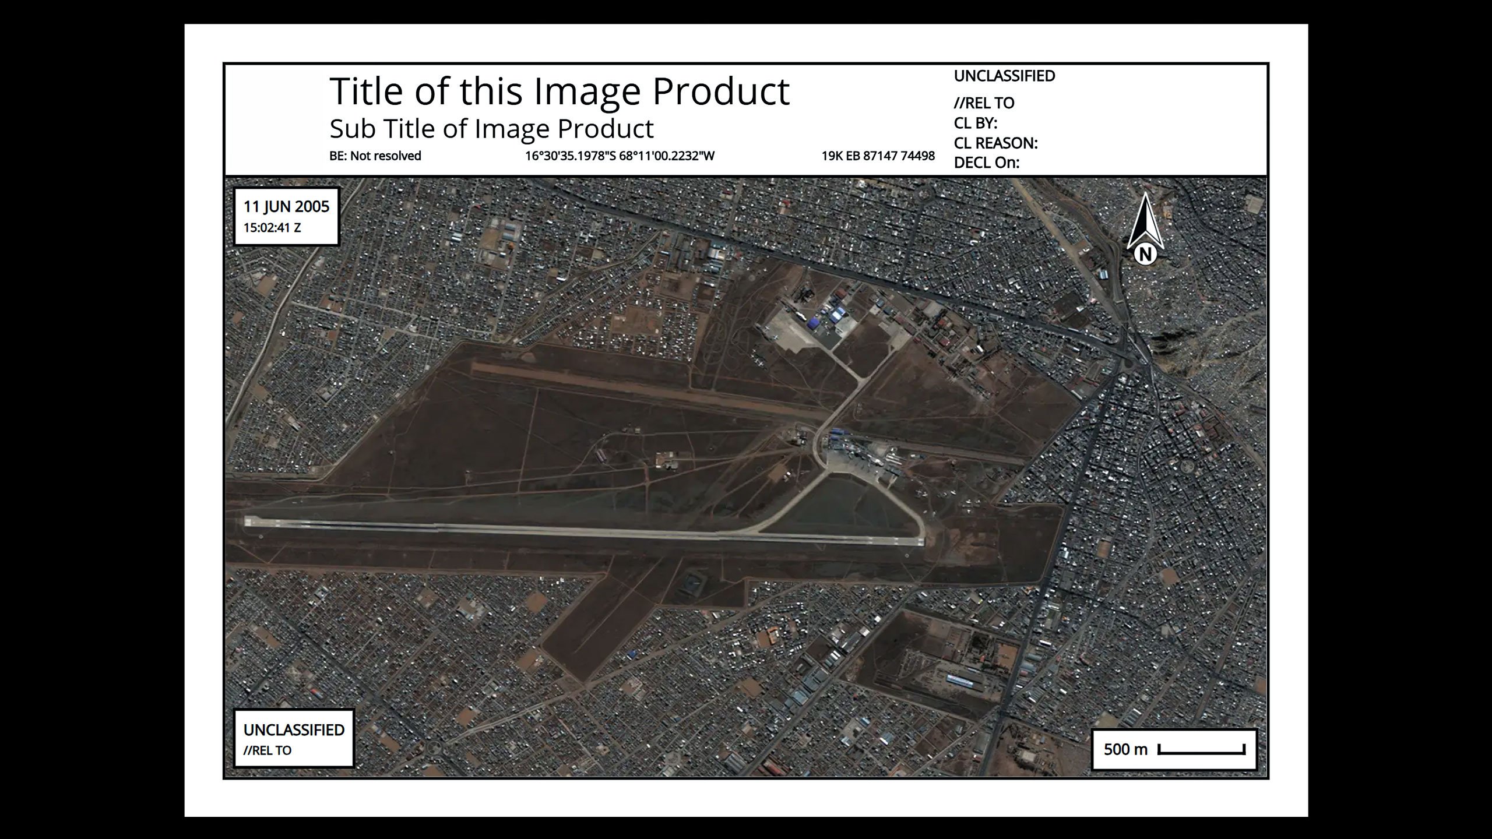The width and height of the screenshot is (1492, 839).
Task: Click the bottom-left UNCLASSIFIED box
Action: (294, 738)
